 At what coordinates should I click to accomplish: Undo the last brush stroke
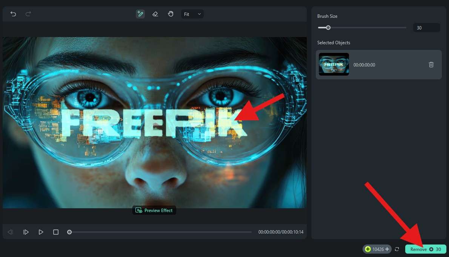pos(13,14)
